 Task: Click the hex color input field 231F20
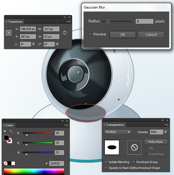pyautogui.click(x=57, y=163)
